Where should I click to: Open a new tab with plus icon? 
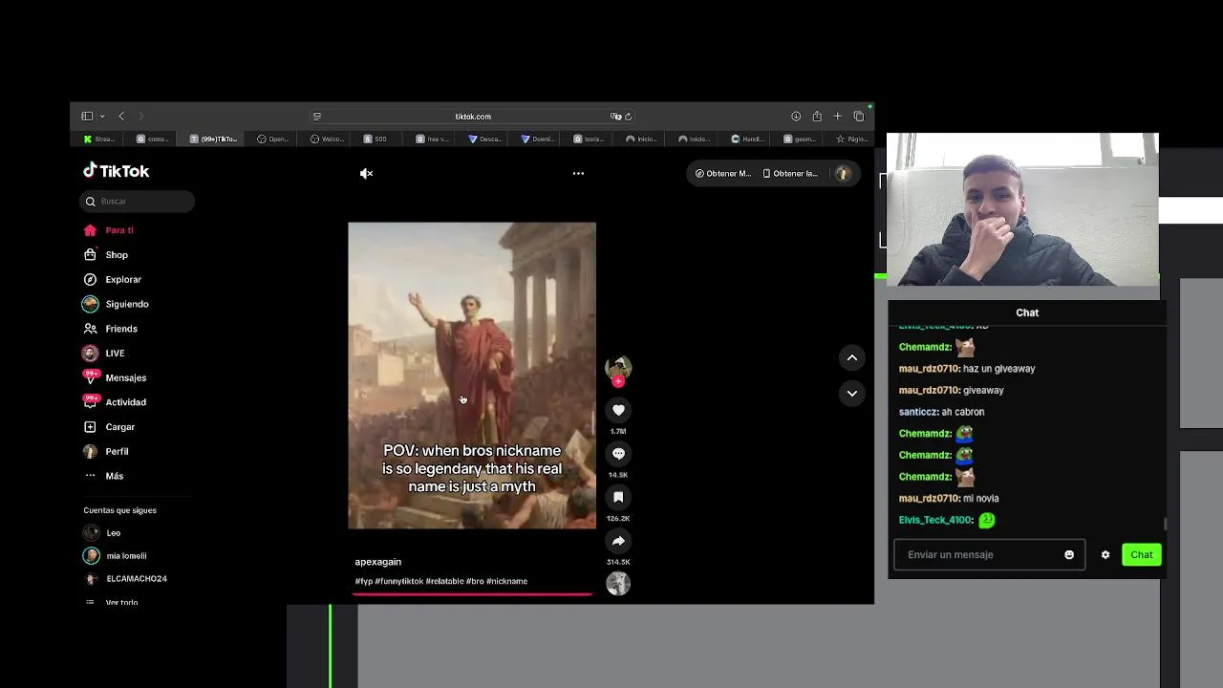(838, 116)
